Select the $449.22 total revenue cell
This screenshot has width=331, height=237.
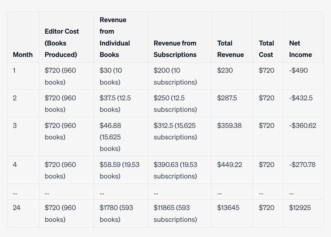[x=229, y=165]
